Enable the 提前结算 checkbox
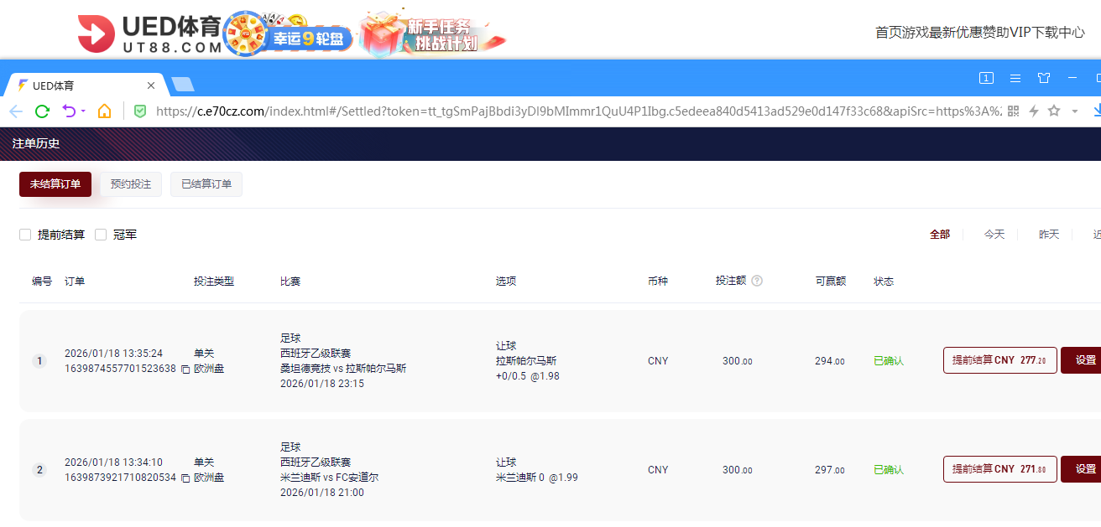The width and height of the screenshot is (1101, 527). (25, 235)
